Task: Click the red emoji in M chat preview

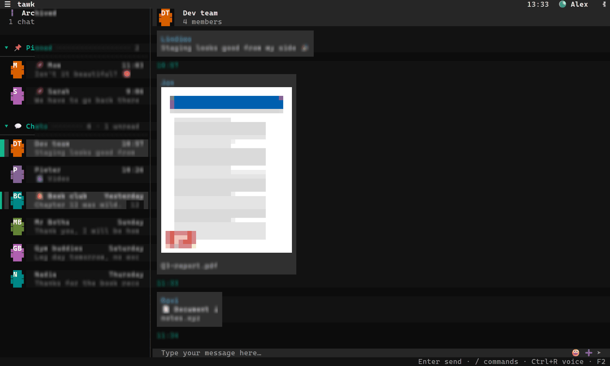Action: pos(127,74)
